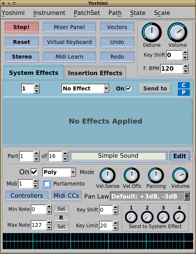The image size is (196, 254).
Task: Click the Panning knob
Action: pos(156,175)
